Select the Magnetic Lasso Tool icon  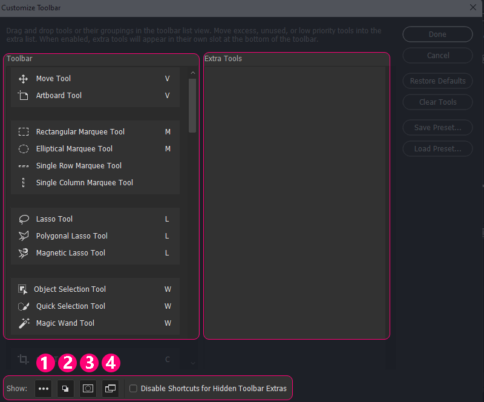[24, 253]
